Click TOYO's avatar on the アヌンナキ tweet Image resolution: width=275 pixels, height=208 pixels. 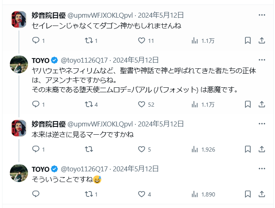[19, 64]
